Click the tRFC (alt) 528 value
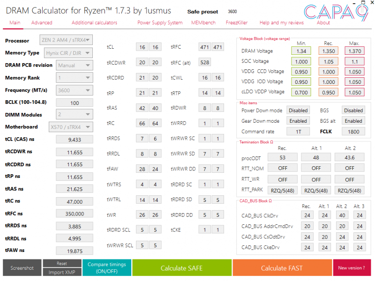The width and height of the screenshot is (375, 281). click(205, 62)
